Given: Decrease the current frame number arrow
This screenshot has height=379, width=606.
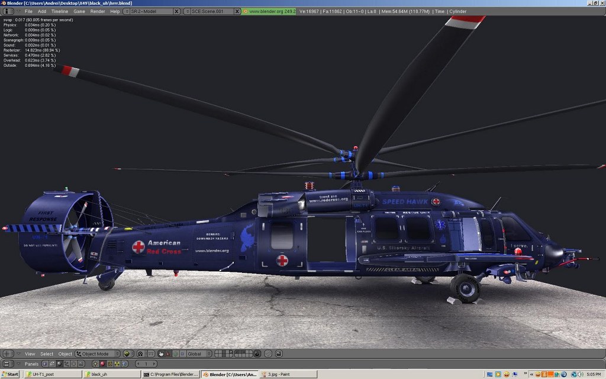Looking at the screenshot, I should pos(138,364).
